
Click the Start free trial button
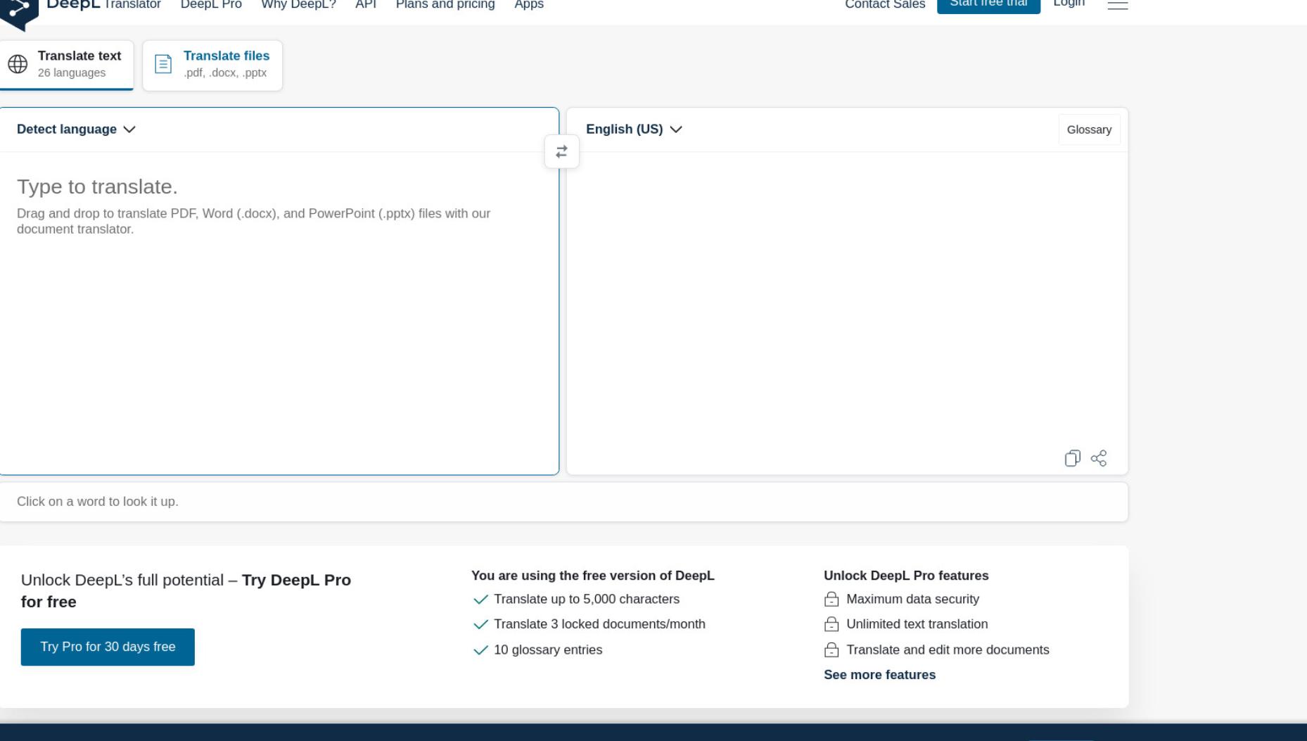tap(988, 5)
